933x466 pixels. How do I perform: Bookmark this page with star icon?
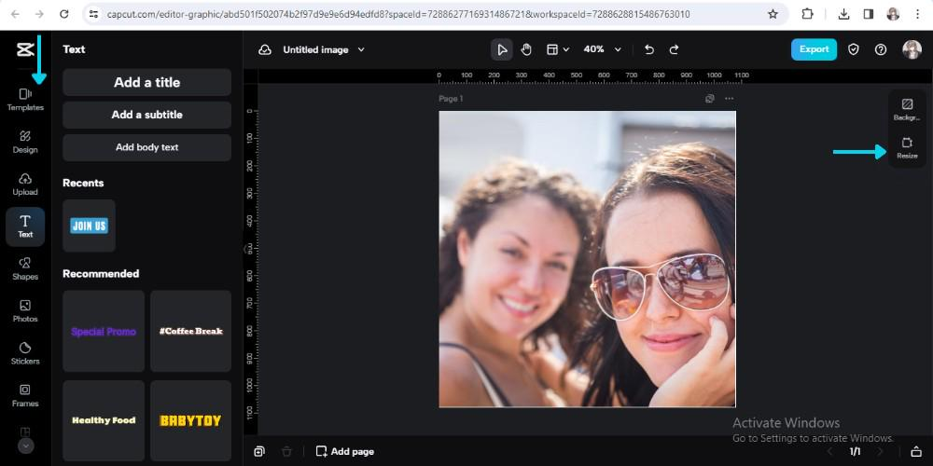click(773, 14)
